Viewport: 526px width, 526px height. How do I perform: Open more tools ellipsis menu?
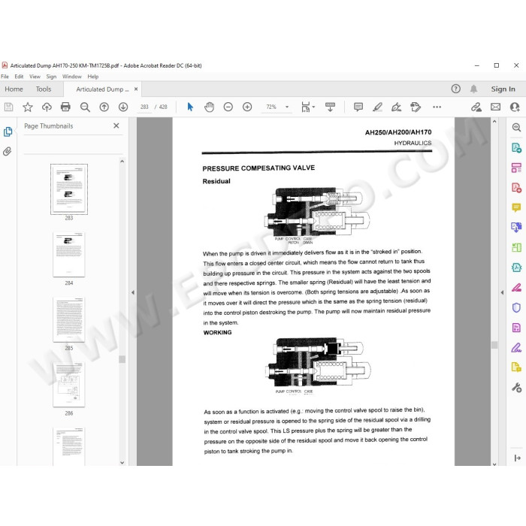pyautogui.click(x=437, y=107)
